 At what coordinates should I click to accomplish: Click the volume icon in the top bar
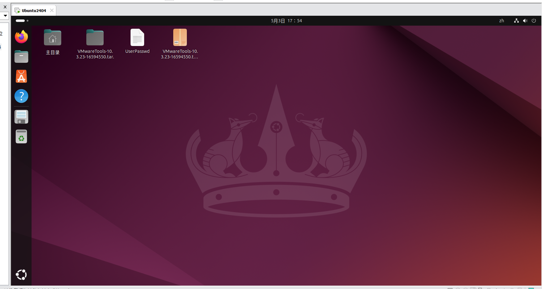[525, 21]
